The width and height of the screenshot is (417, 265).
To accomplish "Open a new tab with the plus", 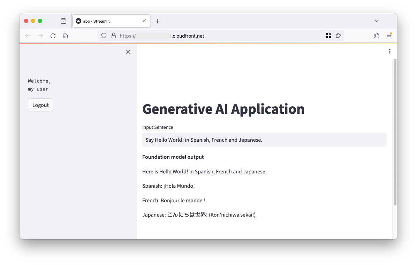I will pos(157,21).
